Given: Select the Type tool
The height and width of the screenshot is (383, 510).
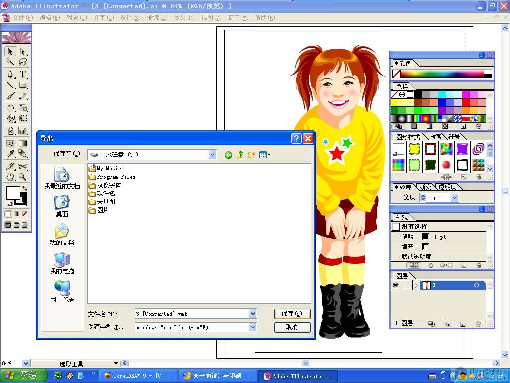Looking at the screenshot, I should (22, 74).
